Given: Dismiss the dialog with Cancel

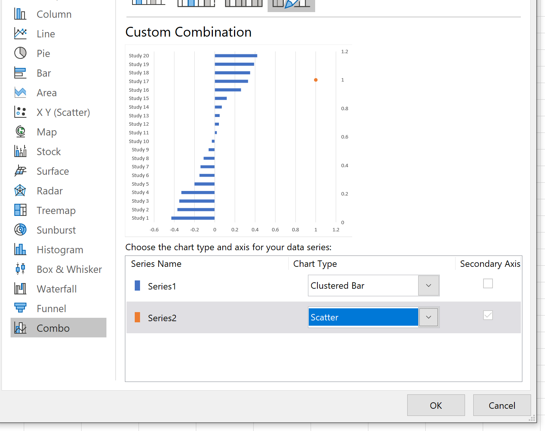Looking at the screenshot, I should (502, 405).
